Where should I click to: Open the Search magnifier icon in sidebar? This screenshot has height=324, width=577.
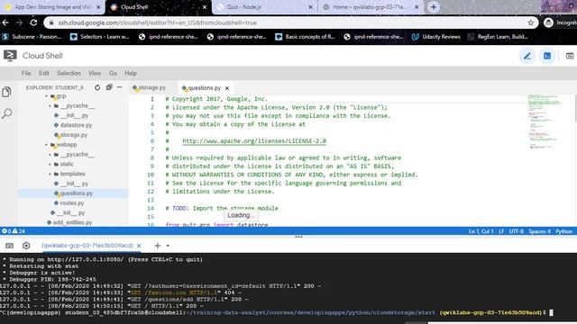7,113
